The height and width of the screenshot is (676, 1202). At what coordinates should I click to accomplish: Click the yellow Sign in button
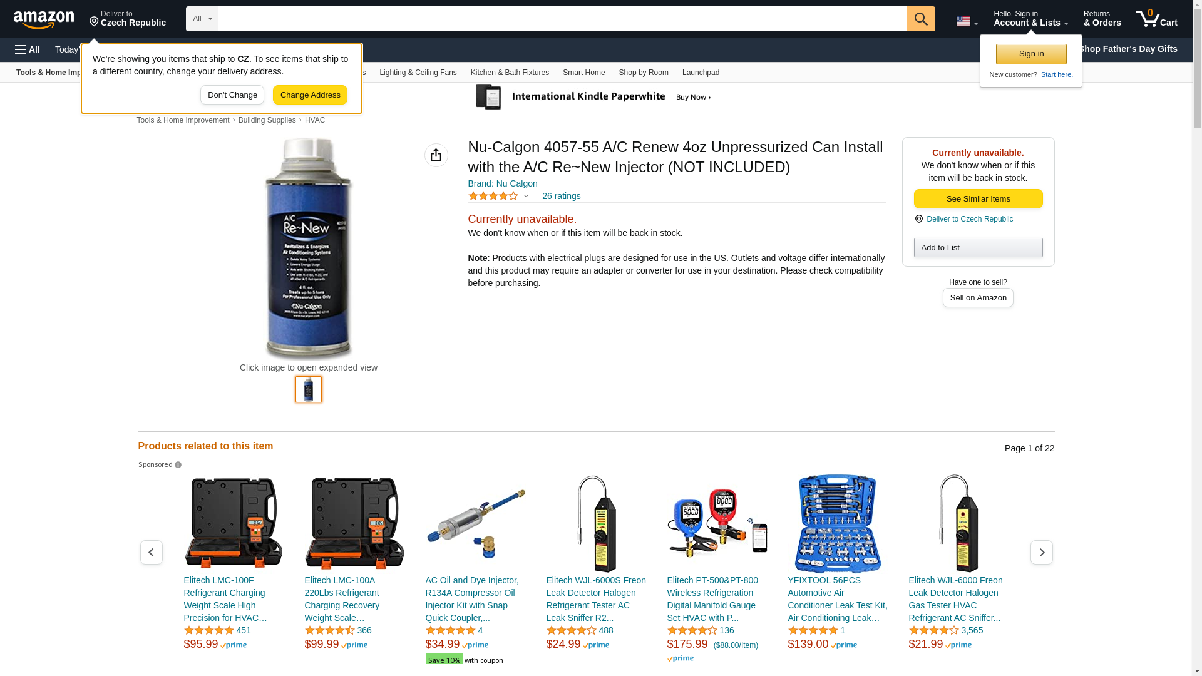(x=1031, y=54)
